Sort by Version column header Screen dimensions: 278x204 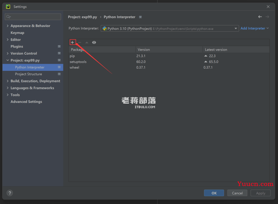169,49
